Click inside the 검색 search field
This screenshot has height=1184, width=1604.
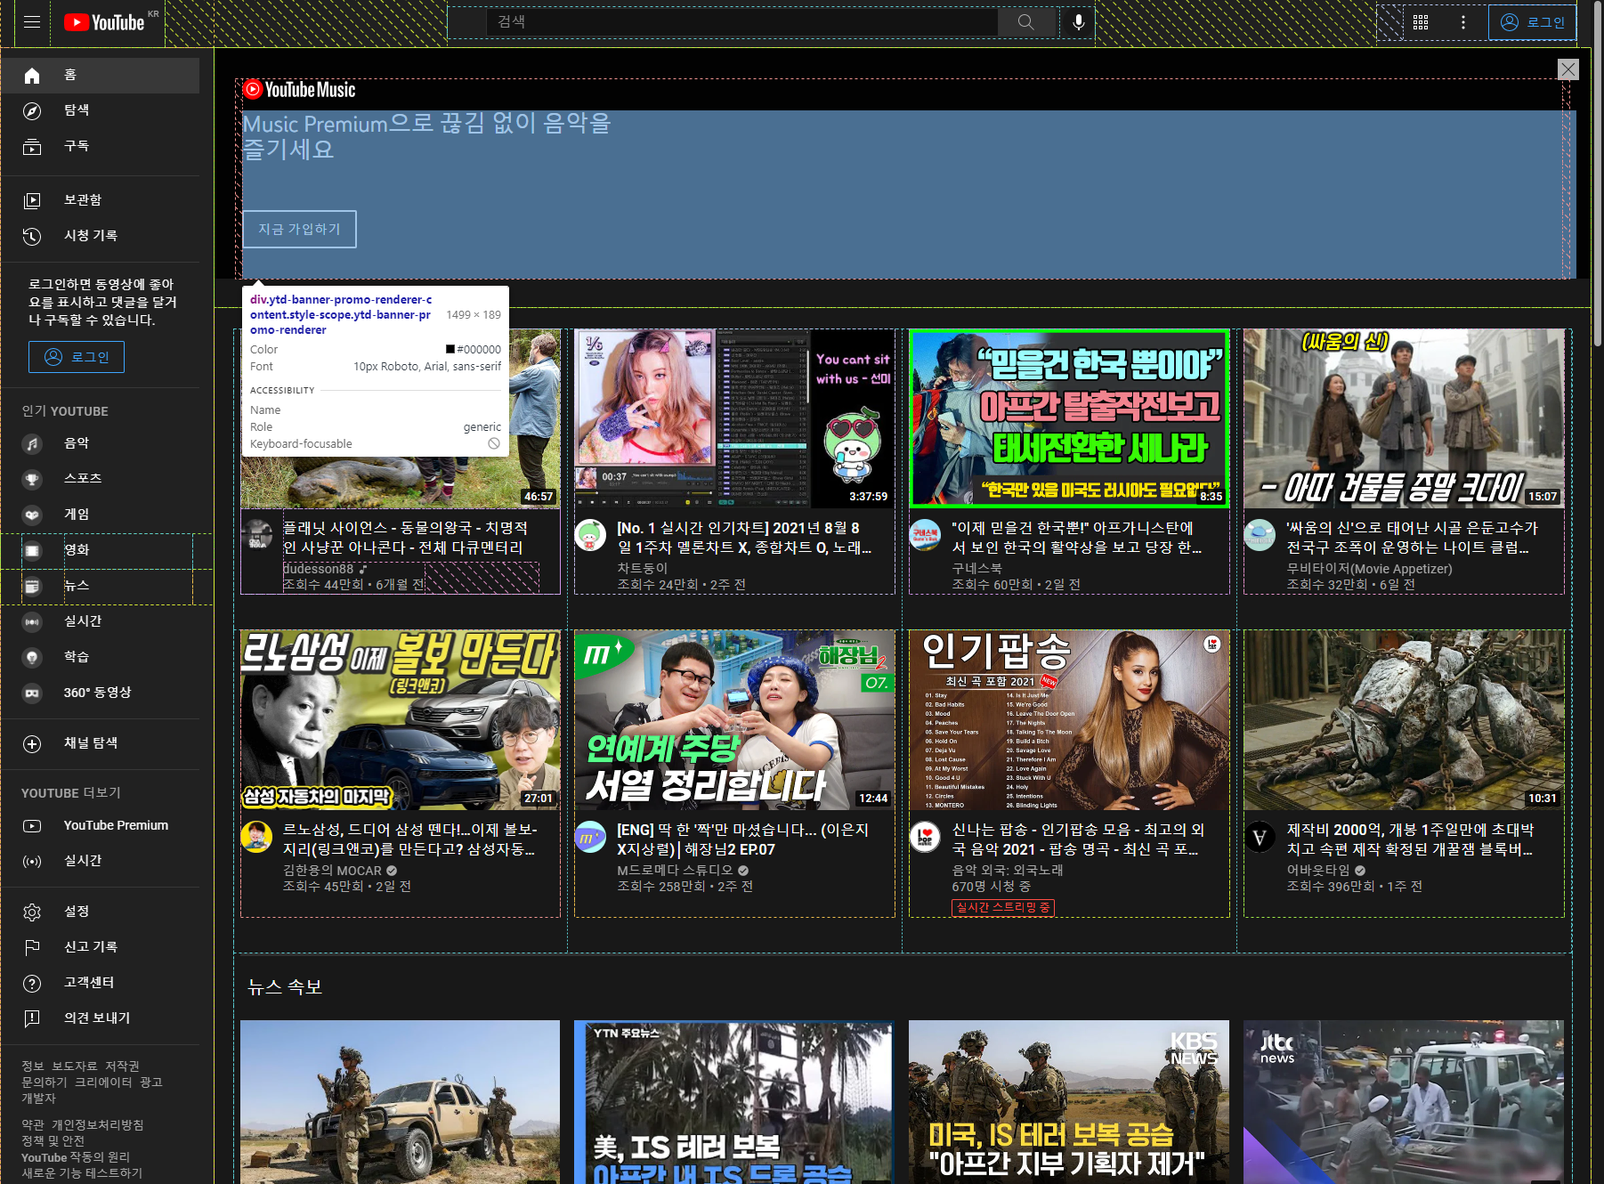pyautogui.click(x=741, y=22)
